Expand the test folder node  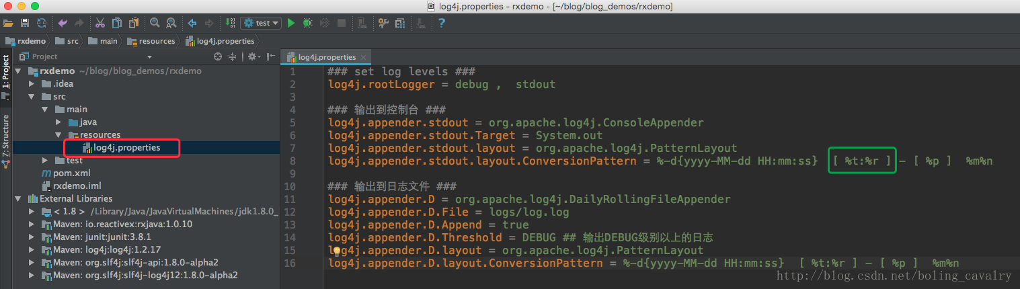tap(45, 160)
